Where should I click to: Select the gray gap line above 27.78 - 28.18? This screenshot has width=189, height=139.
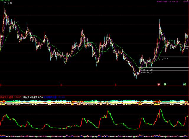(x=172, y=57)
